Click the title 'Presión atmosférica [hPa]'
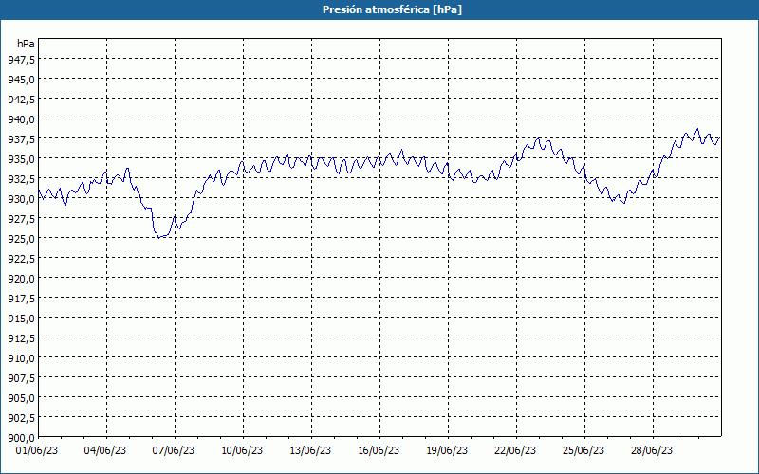Viewport: 759px width, 474px height. coord(392,9)
